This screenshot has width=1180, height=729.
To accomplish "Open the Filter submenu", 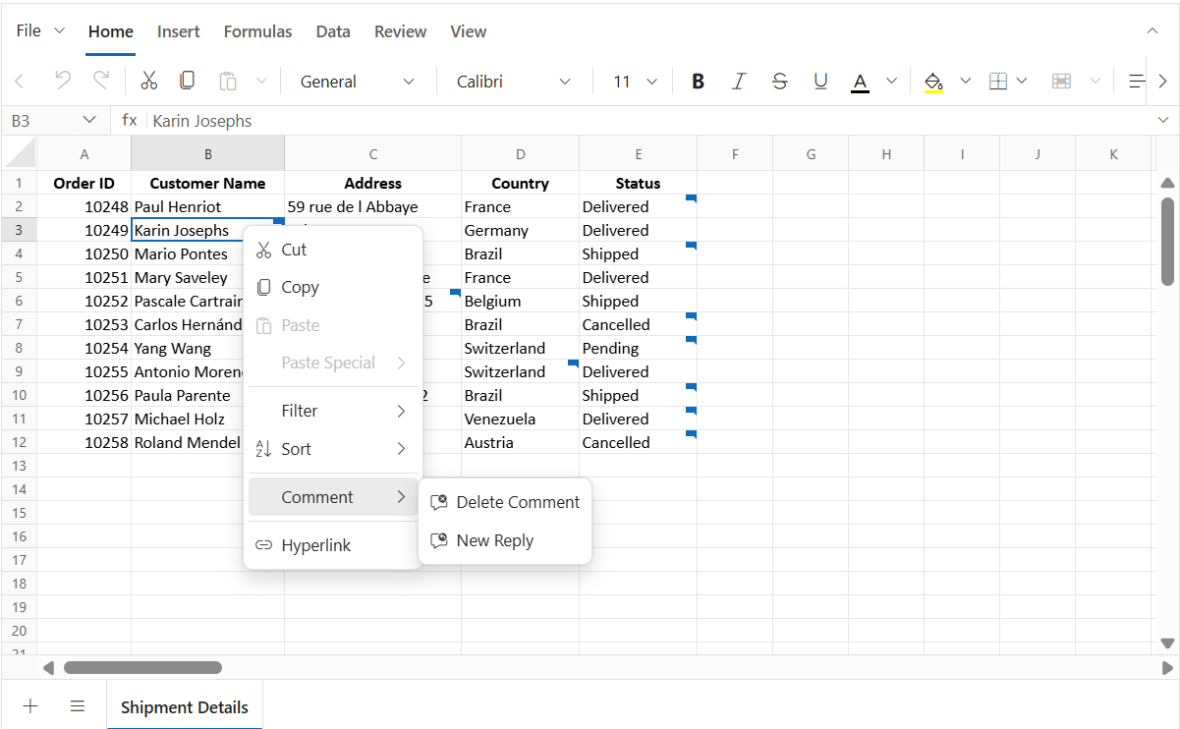I will 333,411.
